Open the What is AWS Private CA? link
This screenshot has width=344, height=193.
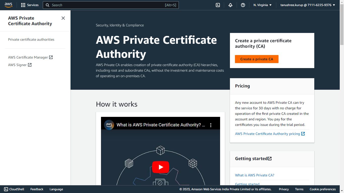[255, 175]
